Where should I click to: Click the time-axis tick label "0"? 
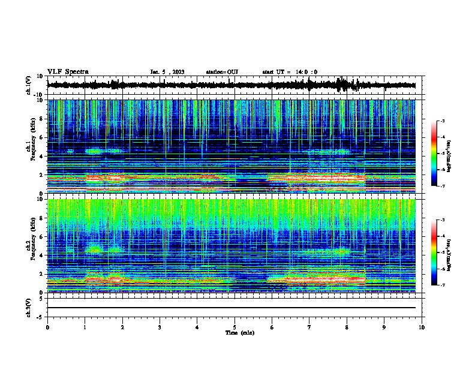click(47, 327)
